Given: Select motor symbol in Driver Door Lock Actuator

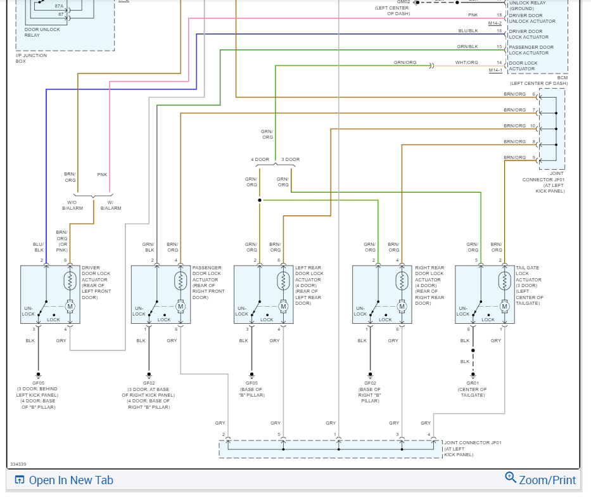Looking at the screenshot, I should pos(70,307).
